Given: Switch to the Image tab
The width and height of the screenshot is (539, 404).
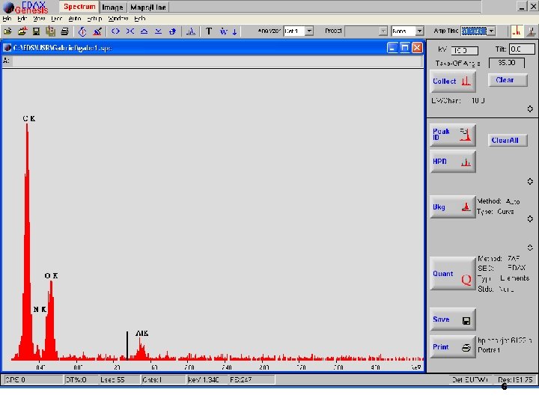Looking at the screenshot, I should (112, 7).
